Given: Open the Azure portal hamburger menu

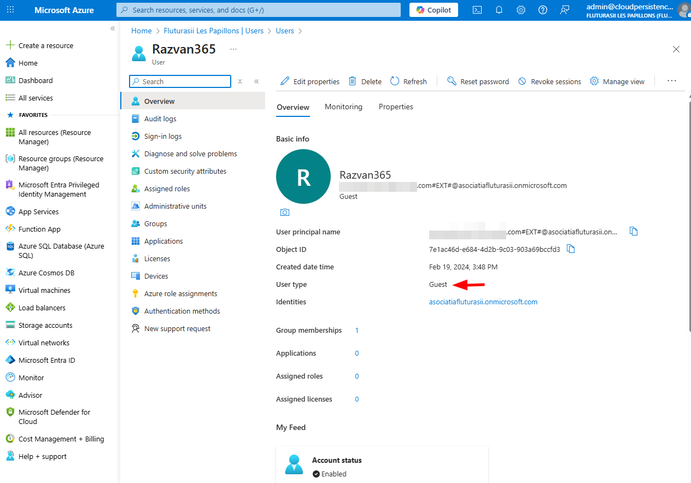Looking at the screenshot, I should coord(11,10).
